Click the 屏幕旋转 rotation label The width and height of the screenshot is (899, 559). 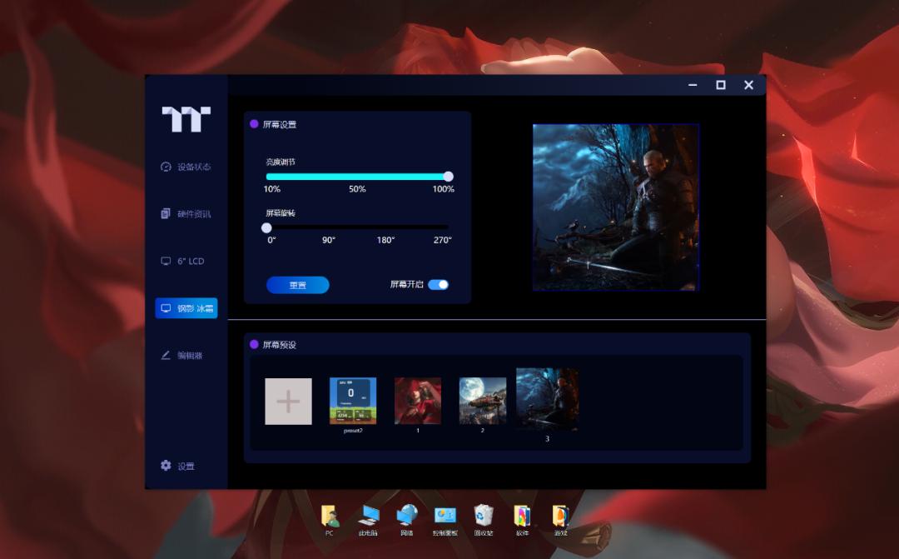point(281,213)
